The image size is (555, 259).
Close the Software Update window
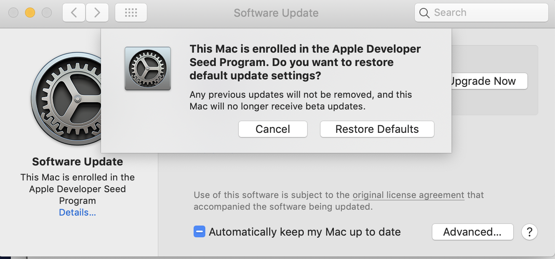13,13
